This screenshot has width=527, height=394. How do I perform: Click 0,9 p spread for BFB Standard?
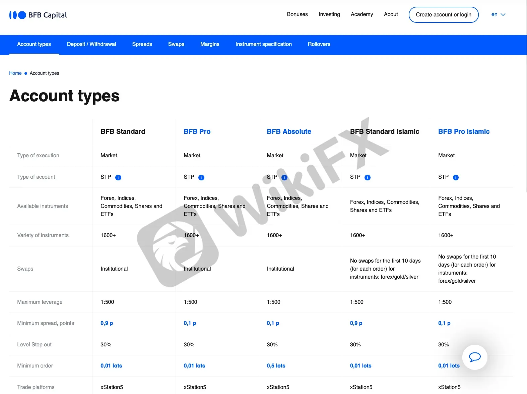[x=107, y=323]
